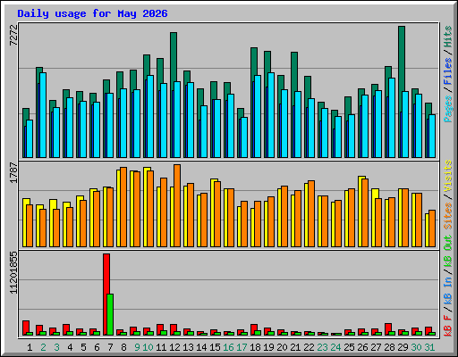Click the red kB F bar for day 1
Image resolution: width=458 pixels, height=357 pixels.
[26, 327]
